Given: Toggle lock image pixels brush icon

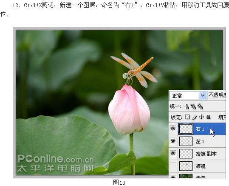Looking at the screenshot, I should [x=195, y=117].
